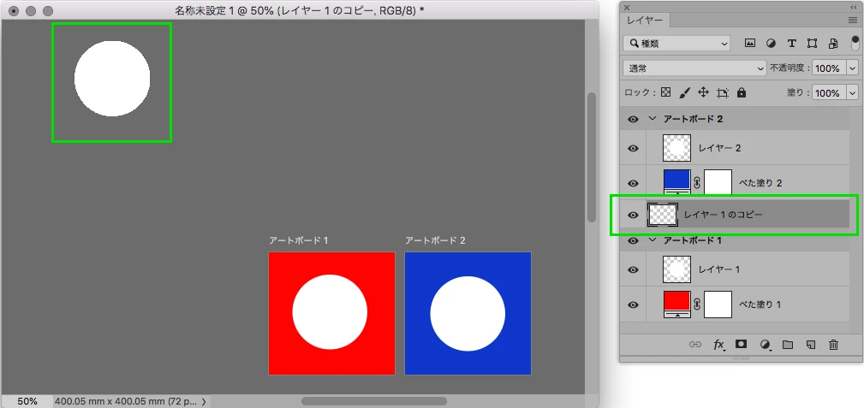Image resolution: width=864 pixels, height=408 pixels.
Task: Open the 通常 blend mode dropdown
Action: [x=694, y=68]
